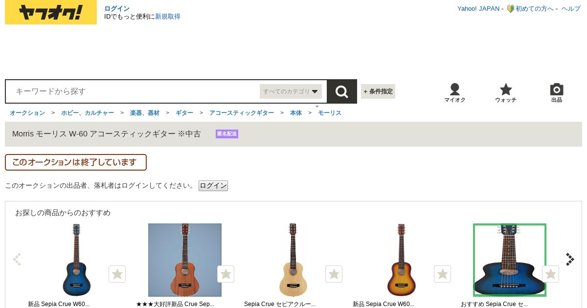Expand the モーリス breadcrumb category arrow

317,106
